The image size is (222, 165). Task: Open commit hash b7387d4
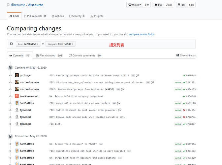[191, 117]
